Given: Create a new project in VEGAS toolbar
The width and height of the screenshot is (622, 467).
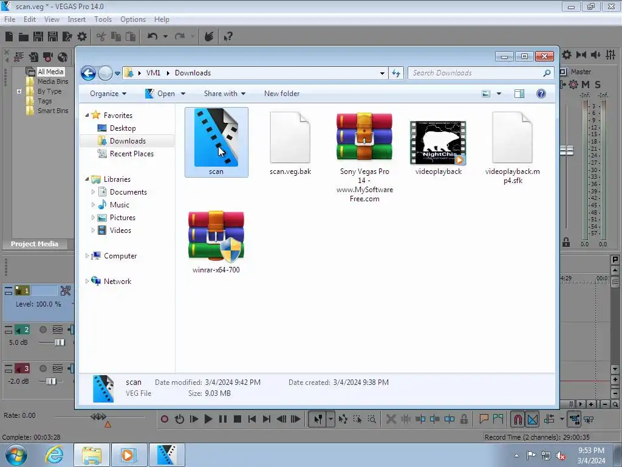Looking at the screenshot, I should 9,36.
